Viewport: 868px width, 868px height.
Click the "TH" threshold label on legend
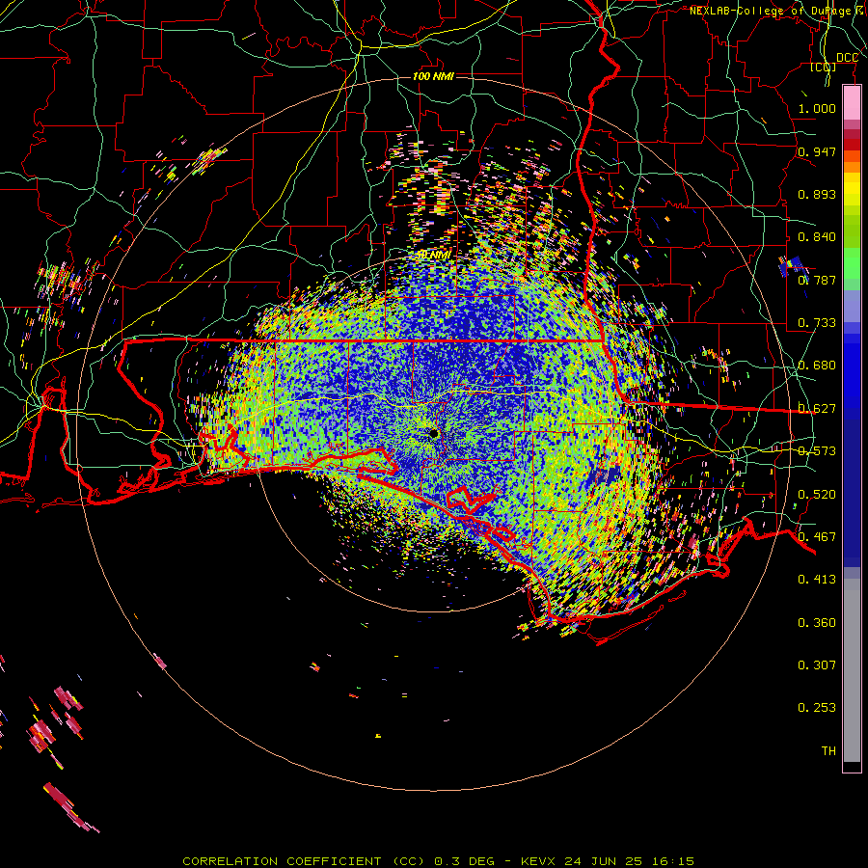click(828, 751)
